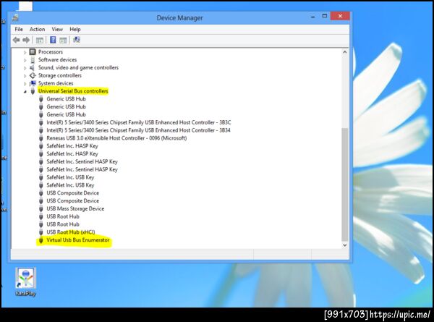This screenshot has height=322, width=434.
Task: Select the USB Root Hub (xHCI) entry
Action: [71, 232]
